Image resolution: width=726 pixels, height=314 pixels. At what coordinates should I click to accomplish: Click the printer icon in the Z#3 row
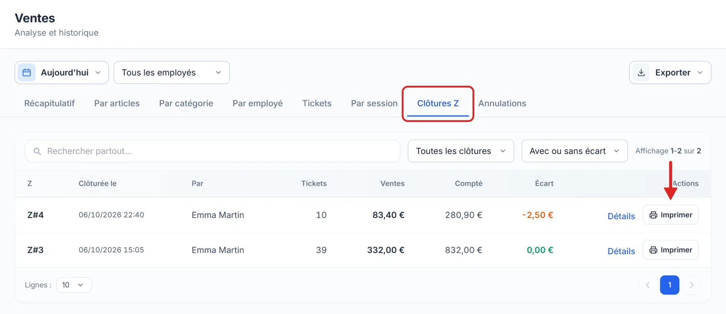653,250
